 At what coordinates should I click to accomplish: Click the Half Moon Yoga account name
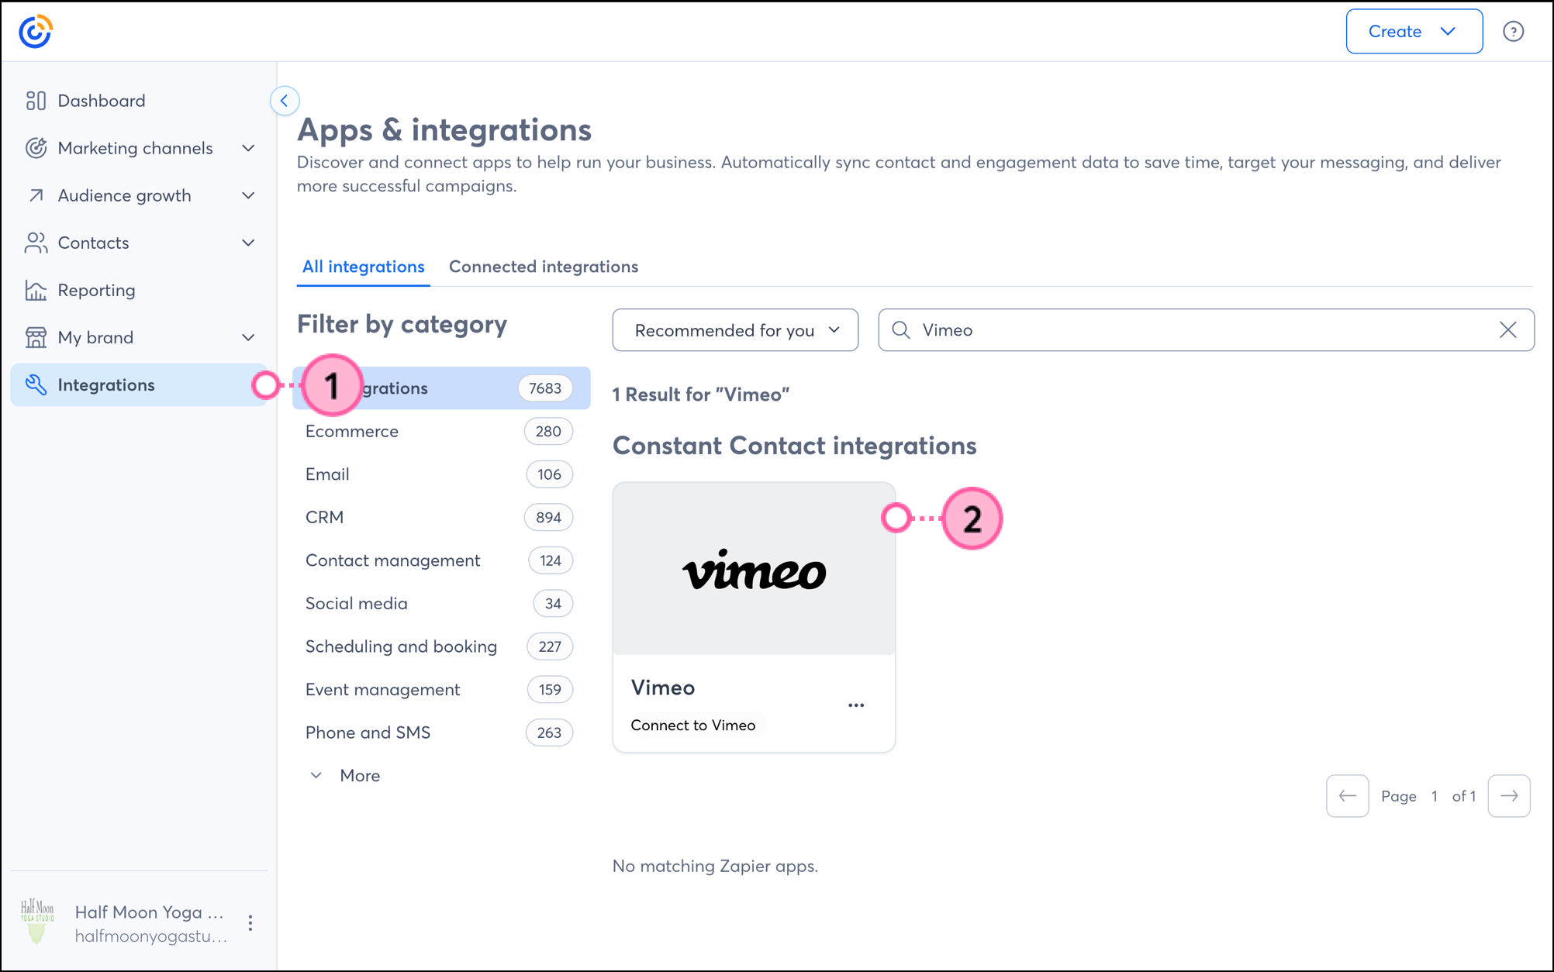149,912
